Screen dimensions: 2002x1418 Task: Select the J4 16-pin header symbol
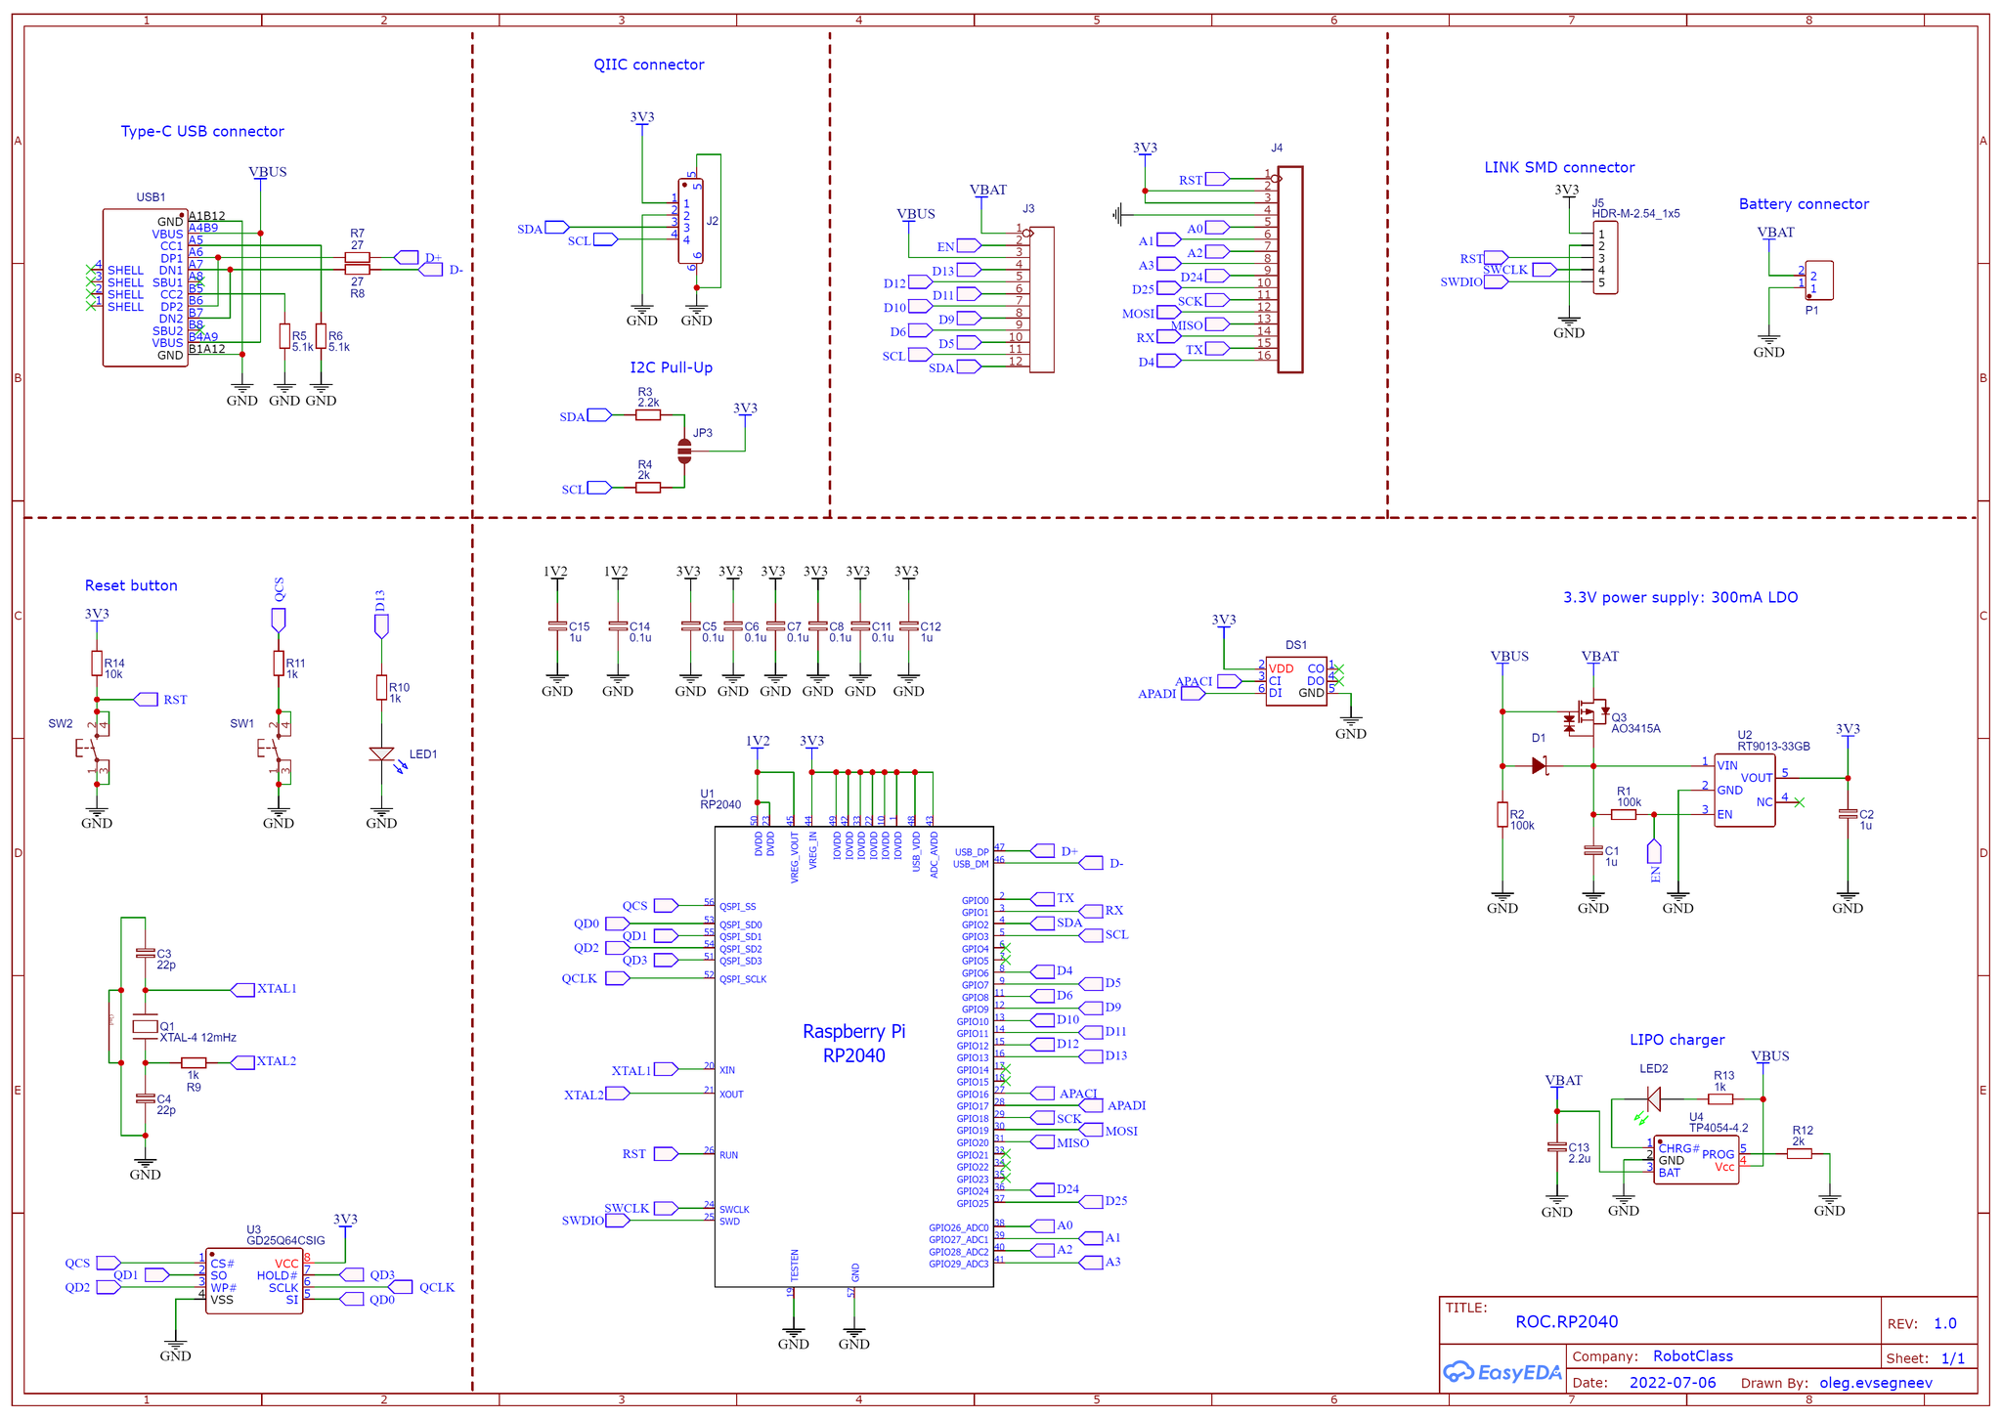(x=1290, y=270)
